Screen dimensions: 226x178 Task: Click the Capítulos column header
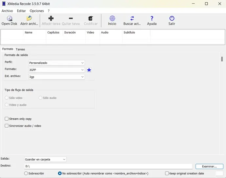[54, 32]
